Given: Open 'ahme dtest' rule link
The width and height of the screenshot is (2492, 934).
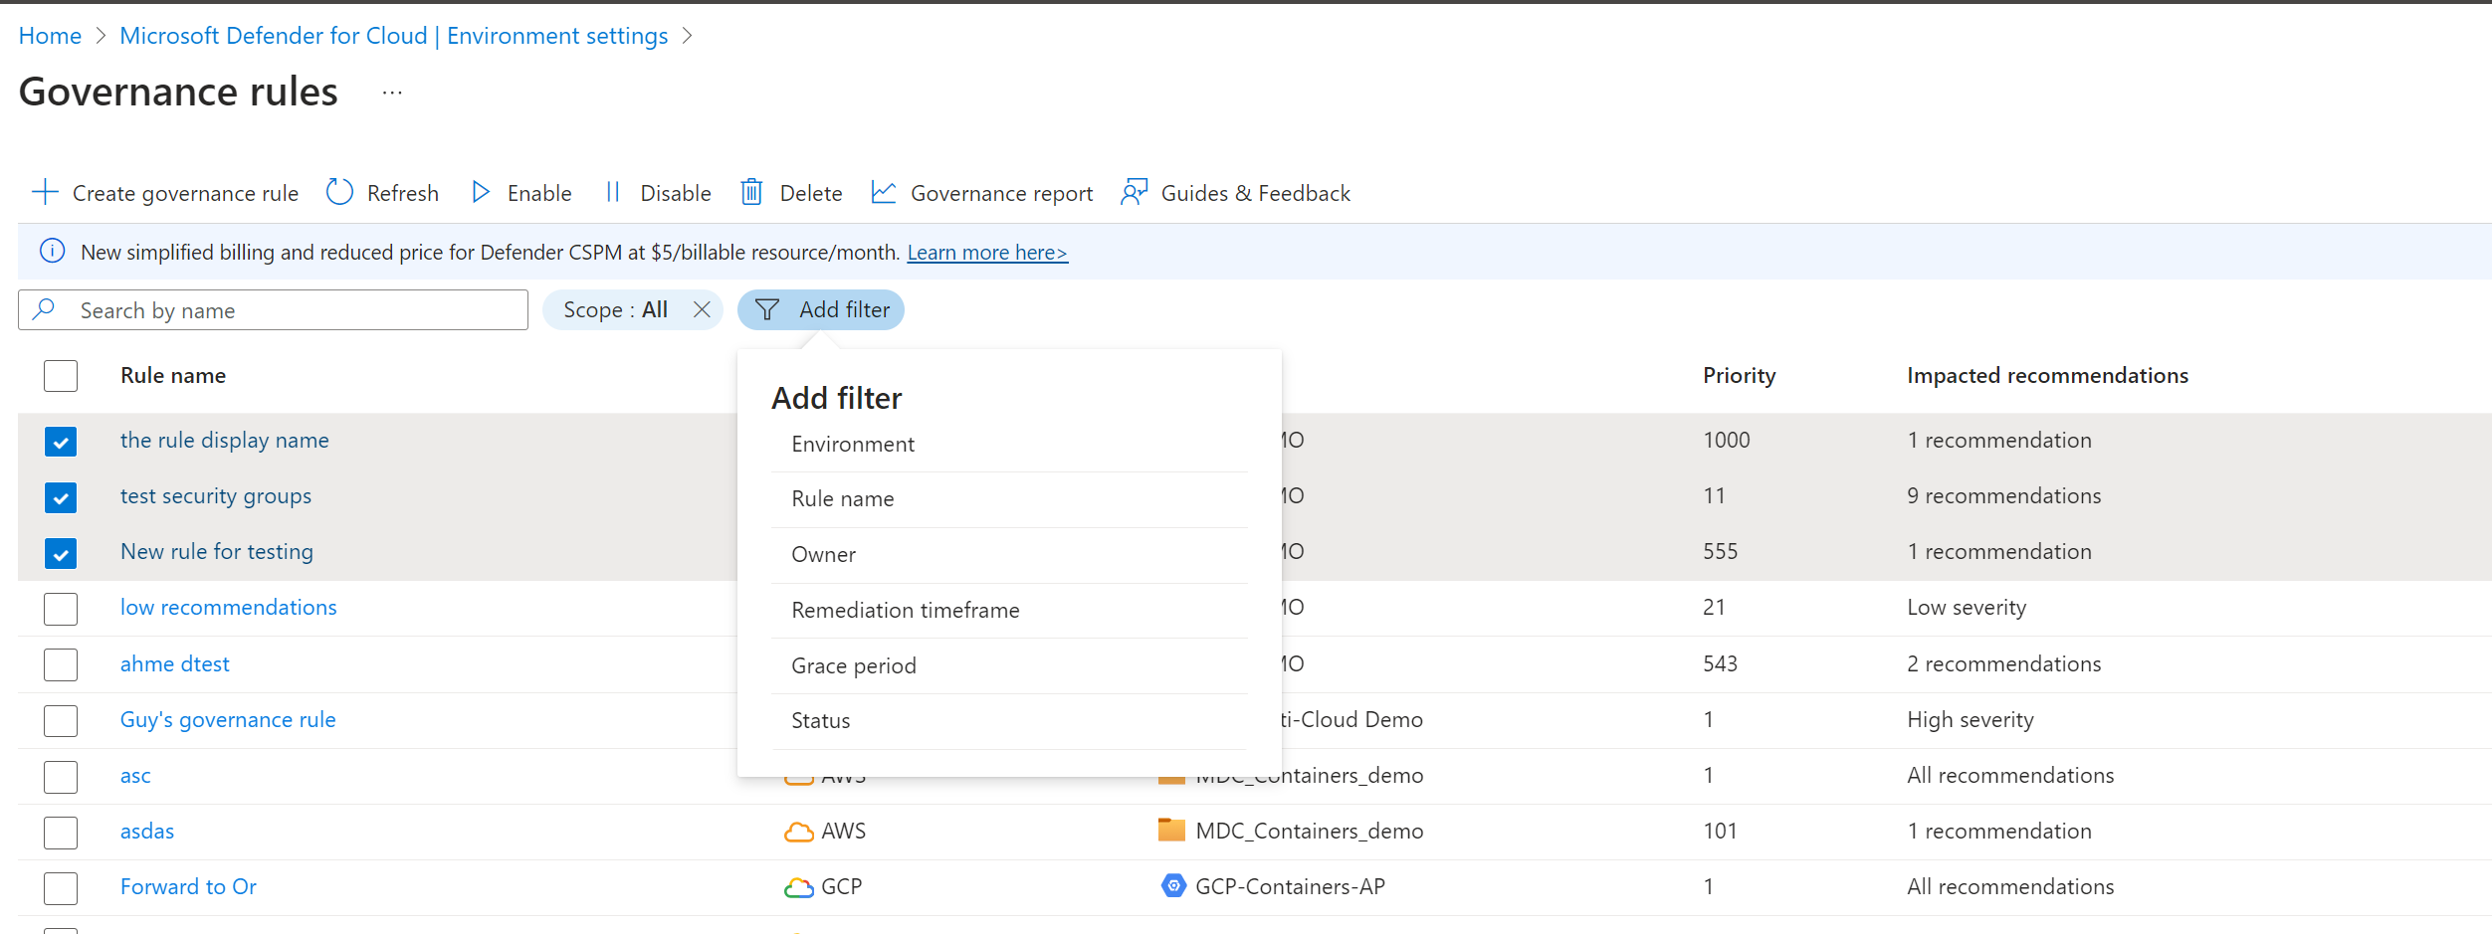Looking at the screenshot, I should 175,663.
